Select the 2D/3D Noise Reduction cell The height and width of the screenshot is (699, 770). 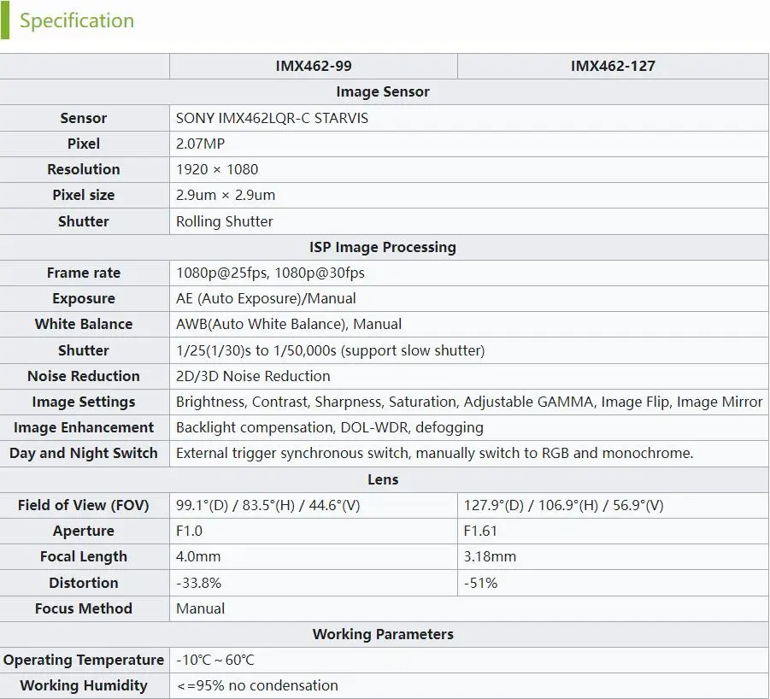[x=252, y=376]
